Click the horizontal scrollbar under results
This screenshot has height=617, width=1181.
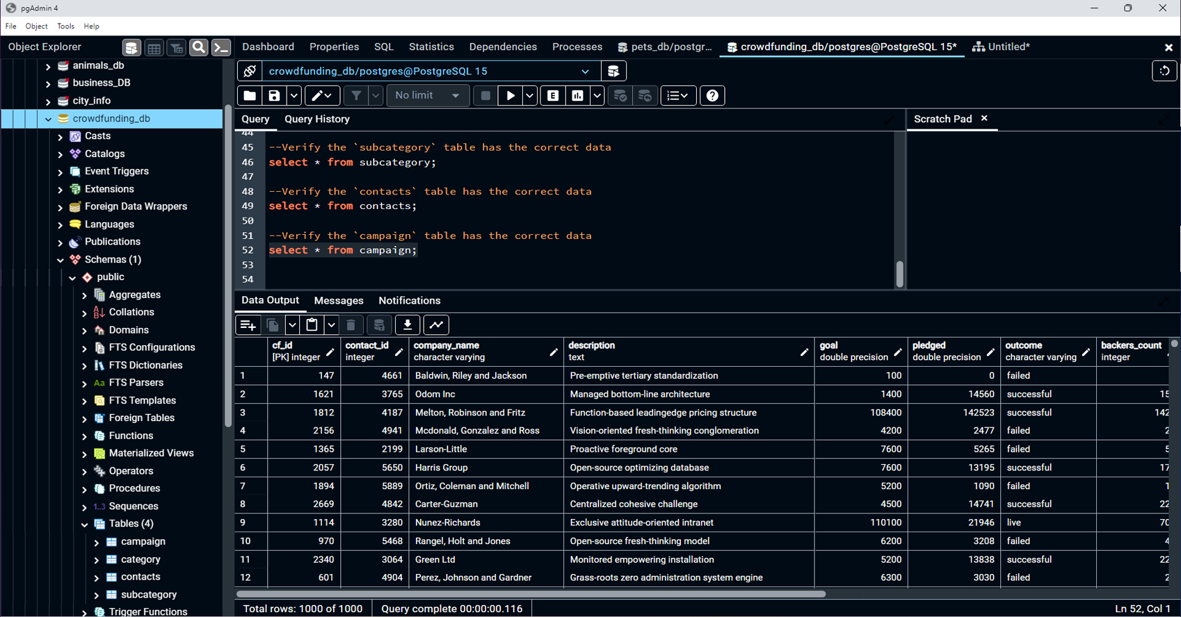(x=531, y=594)
